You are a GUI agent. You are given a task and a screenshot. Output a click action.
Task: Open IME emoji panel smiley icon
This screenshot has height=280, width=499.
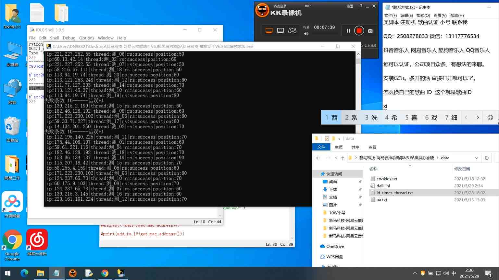point(490,118)
